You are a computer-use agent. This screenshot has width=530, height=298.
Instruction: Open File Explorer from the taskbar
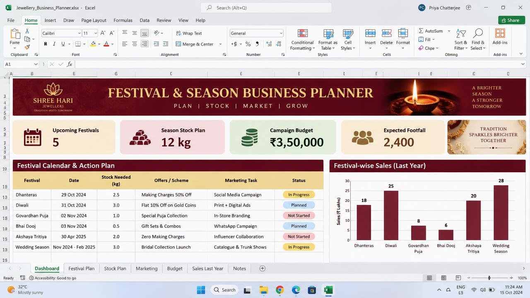tap(263, 290)
